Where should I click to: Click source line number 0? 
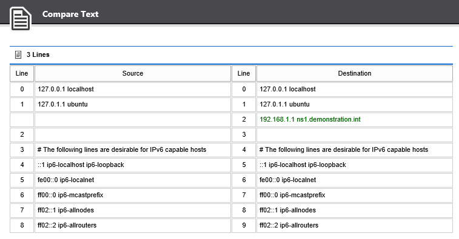tap(22, 89)
